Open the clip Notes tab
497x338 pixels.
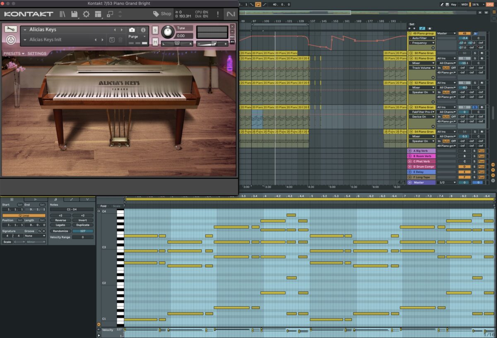click(x=55, y=199)
